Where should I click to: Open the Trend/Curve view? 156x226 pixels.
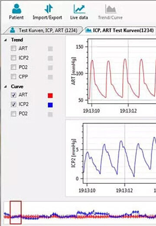[x=110, y=12]
